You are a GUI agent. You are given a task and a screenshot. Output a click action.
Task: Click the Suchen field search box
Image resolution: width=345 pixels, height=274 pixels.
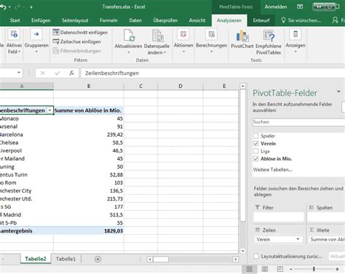pos(298,122)
